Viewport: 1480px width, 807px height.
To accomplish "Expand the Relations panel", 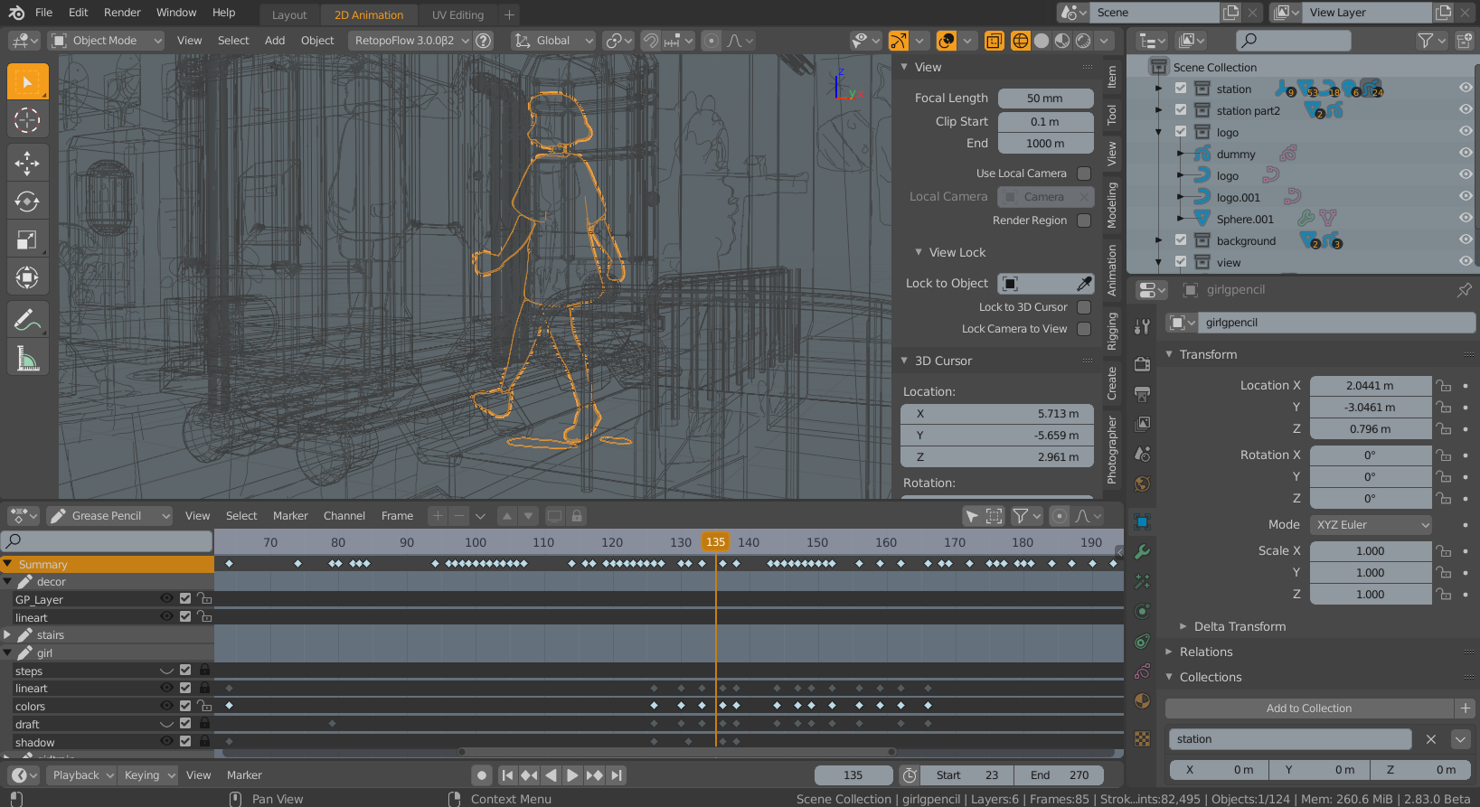I will click(1206, 652).
